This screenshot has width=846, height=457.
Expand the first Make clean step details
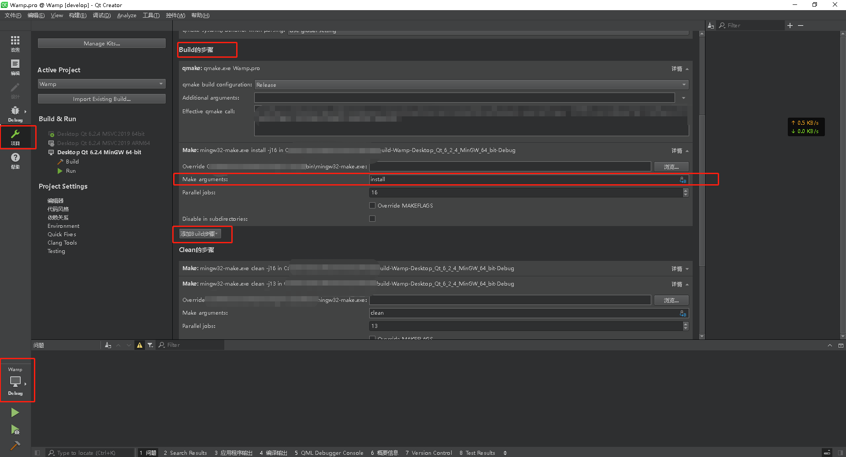click(x=680, y=269)
